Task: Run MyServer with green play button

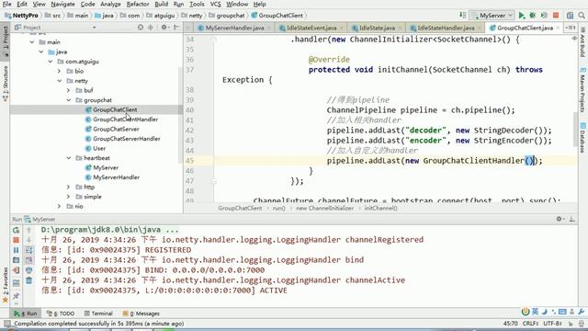Action: coord(521,16)
